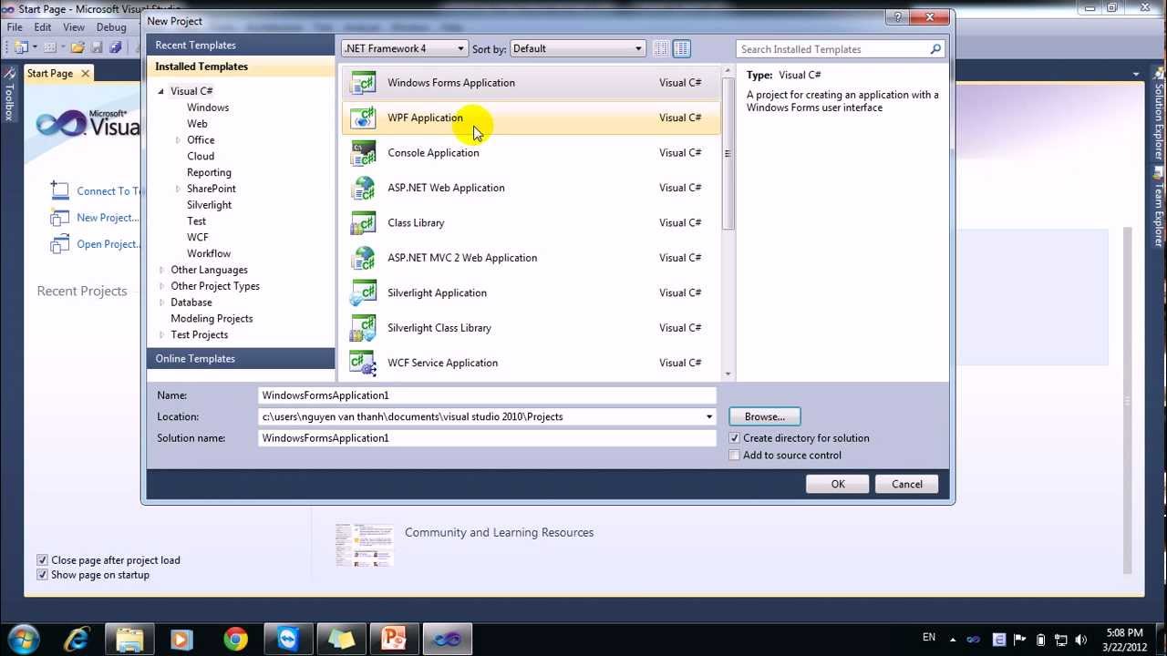Viewport: 1167px width, 656px height.
Task: Switch templates to small icons view
Action: tap(661, 48)
